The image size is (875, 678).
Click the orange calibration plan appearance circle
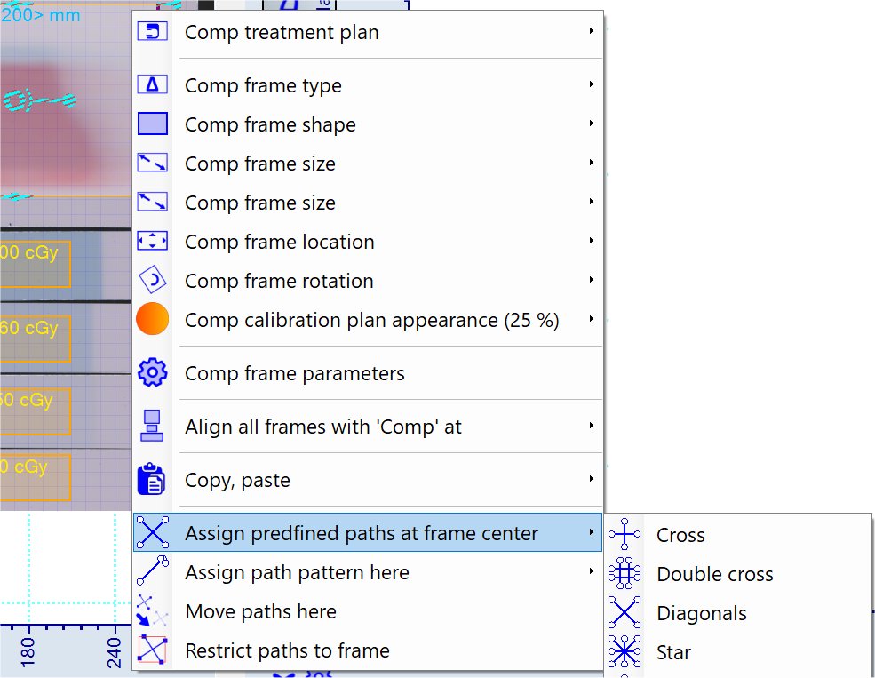pyautogui.click(x=153, y=320)
